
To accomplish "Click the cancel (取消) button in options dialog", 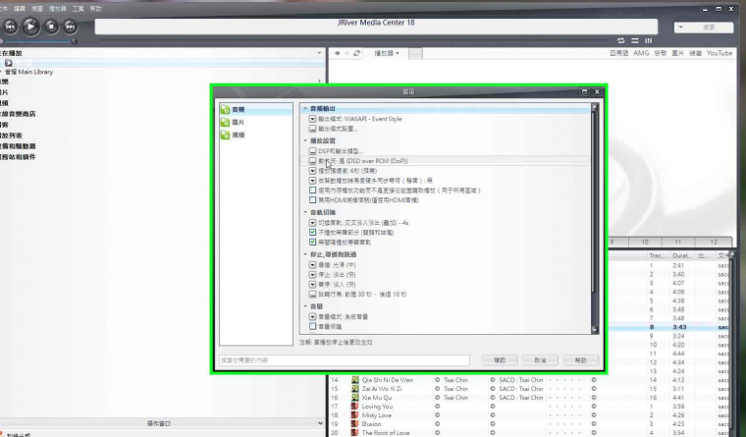I will 540,360.
